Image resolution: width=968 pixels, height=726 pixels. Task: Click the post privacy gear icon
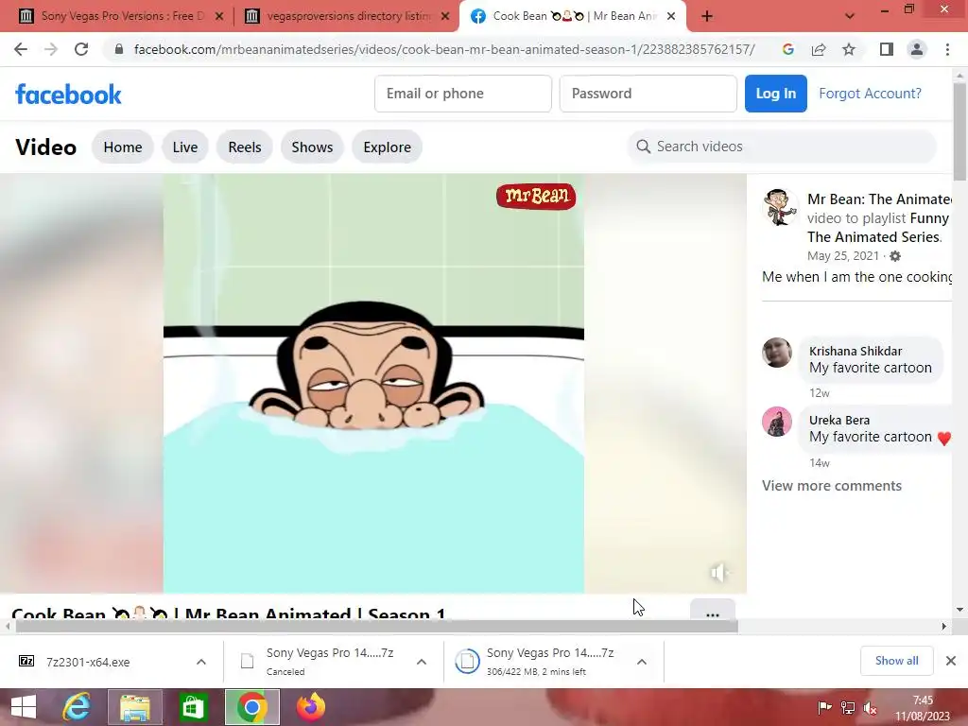(x=895, y=255)
